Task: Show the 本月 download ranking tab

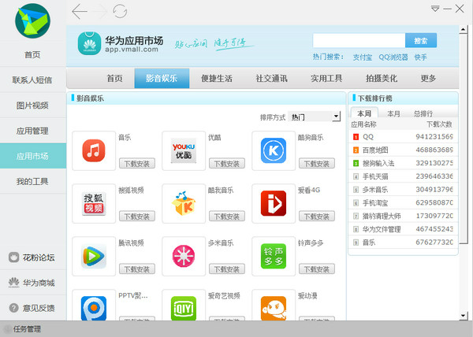Action: 393,113
